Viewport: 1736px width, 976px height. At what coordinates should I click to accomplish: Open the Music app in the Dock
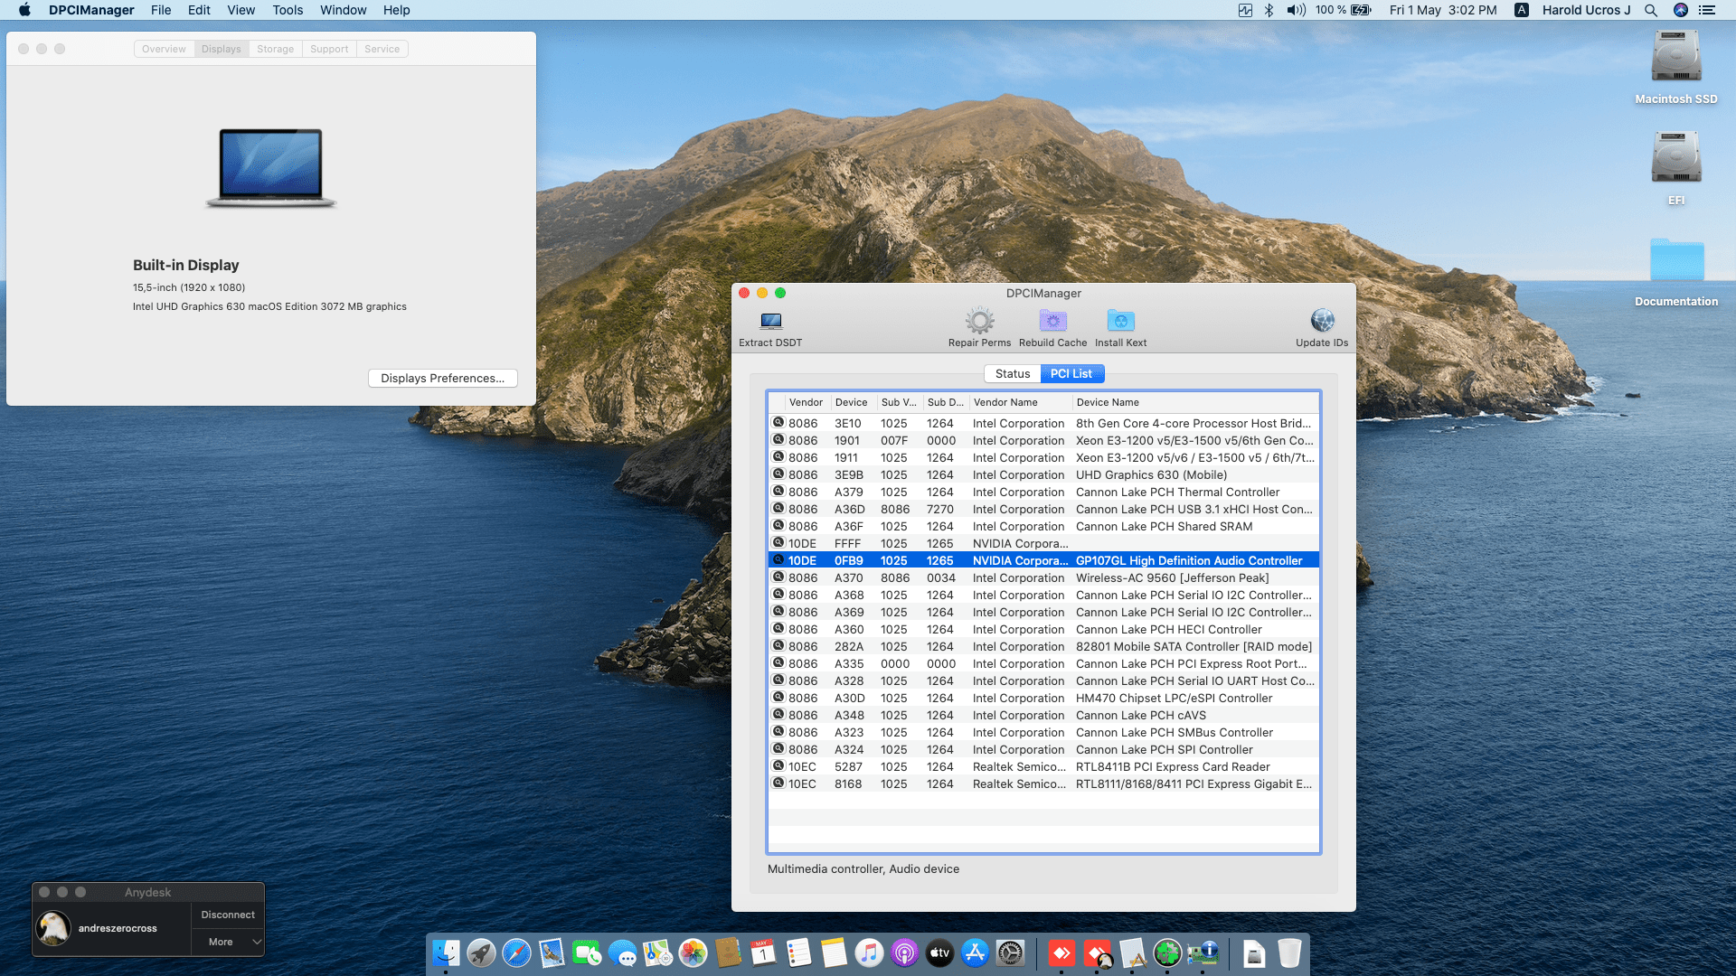tap(869, 953)
